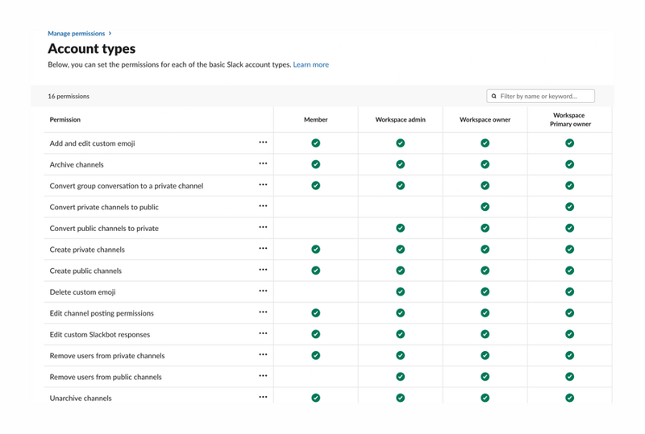Toggle Workspace owner checkmark for Convert private channels to public
645x434 pixels.
coord(485,207)
